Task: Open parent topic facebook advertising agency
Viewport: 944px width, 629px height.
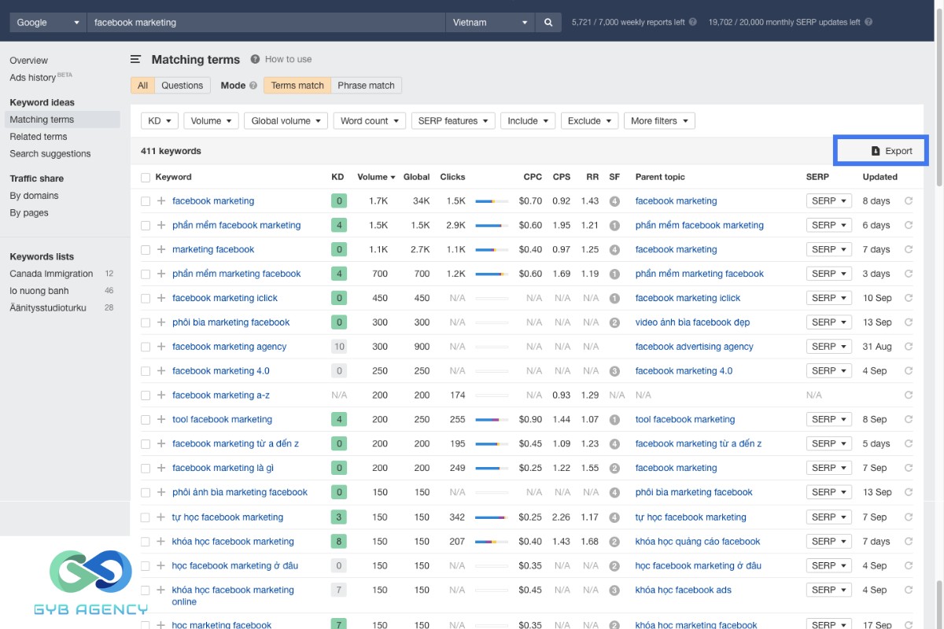Action: click(695, 347)
